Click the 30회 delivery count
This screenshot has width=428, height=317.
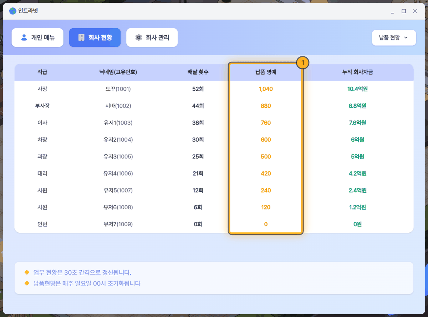tap(198, 140)
